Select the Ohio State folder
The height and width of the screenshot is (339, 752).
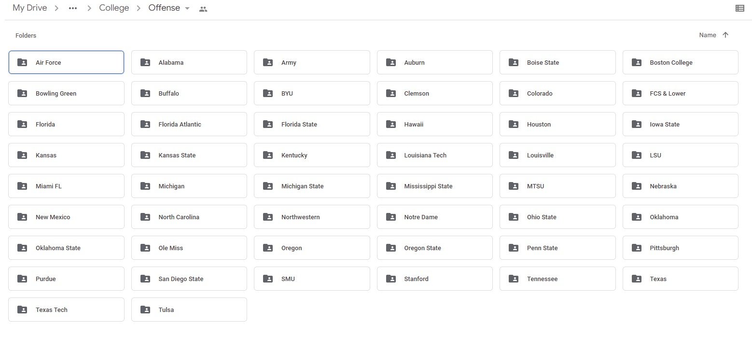pos(557,217)
